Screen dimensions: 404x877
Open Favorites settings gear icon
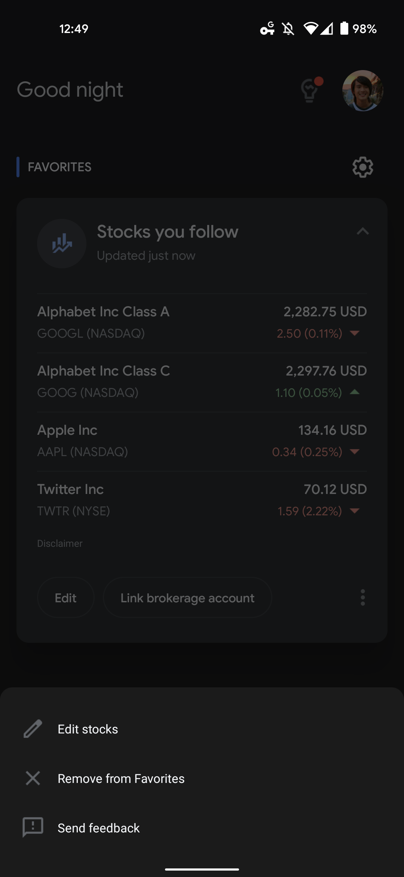(362, 167)
